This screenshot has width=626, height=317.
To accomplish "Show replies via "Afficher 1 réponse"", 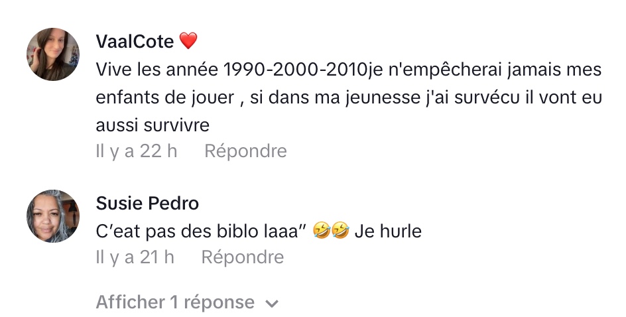I will tap(175, 302).
